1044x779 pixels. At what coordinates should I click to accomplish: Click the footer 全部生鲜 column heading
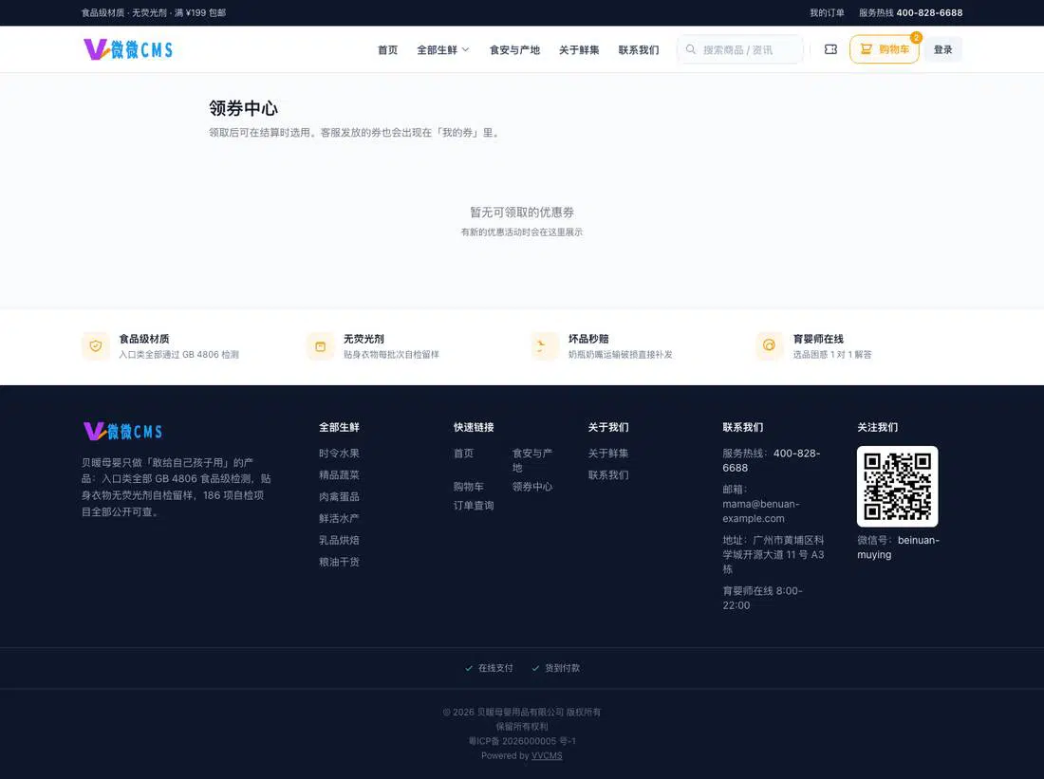[x=339, y=427]
